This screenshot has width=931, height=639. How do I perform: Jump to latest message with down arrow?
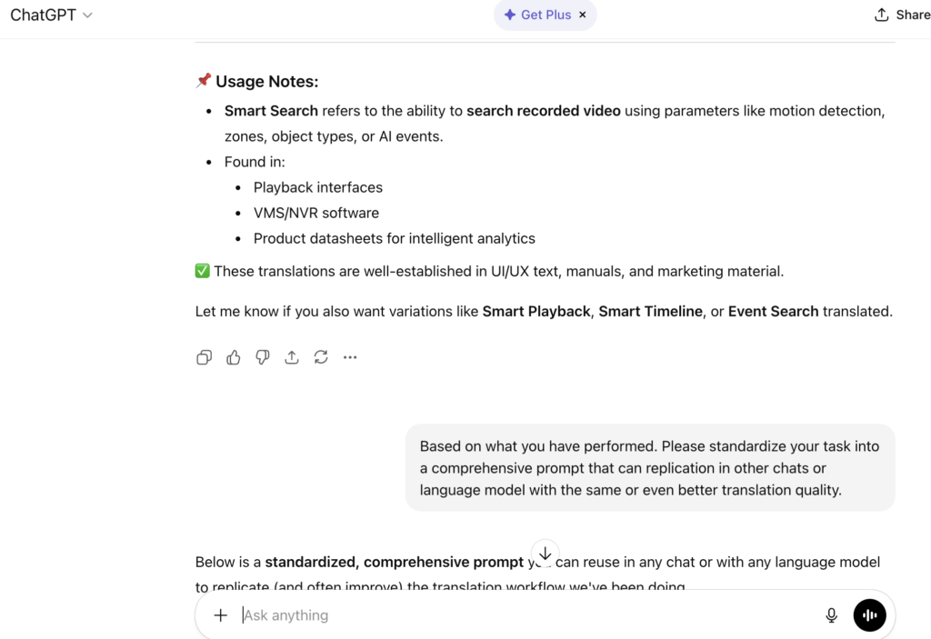(x=545, y=554)
